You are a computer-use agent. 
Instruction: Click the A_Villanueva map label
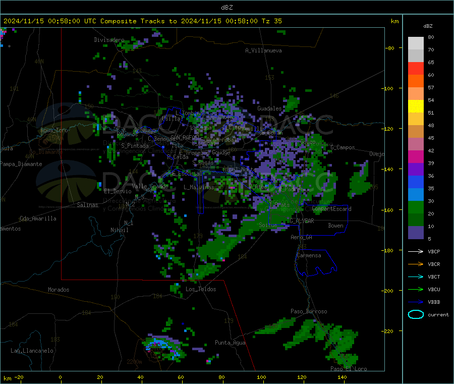263,50
